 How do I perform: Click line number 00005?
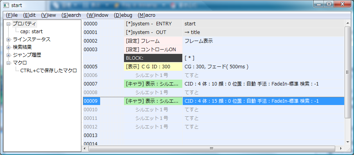pyautogui.click(x=90, y=67)
